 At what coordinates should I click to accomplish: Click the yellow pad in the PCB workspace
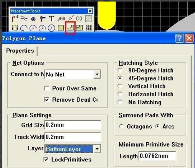[x=107, y=15]
